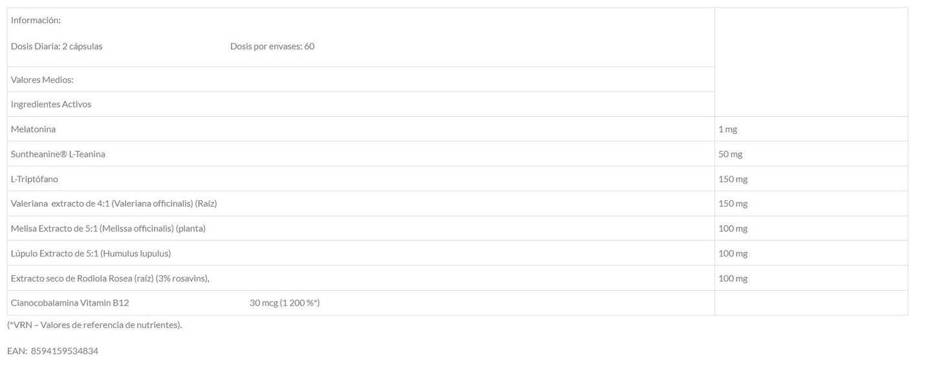
Task: Click the EAN number 8594159534834
Action: [x=64, y=351]
